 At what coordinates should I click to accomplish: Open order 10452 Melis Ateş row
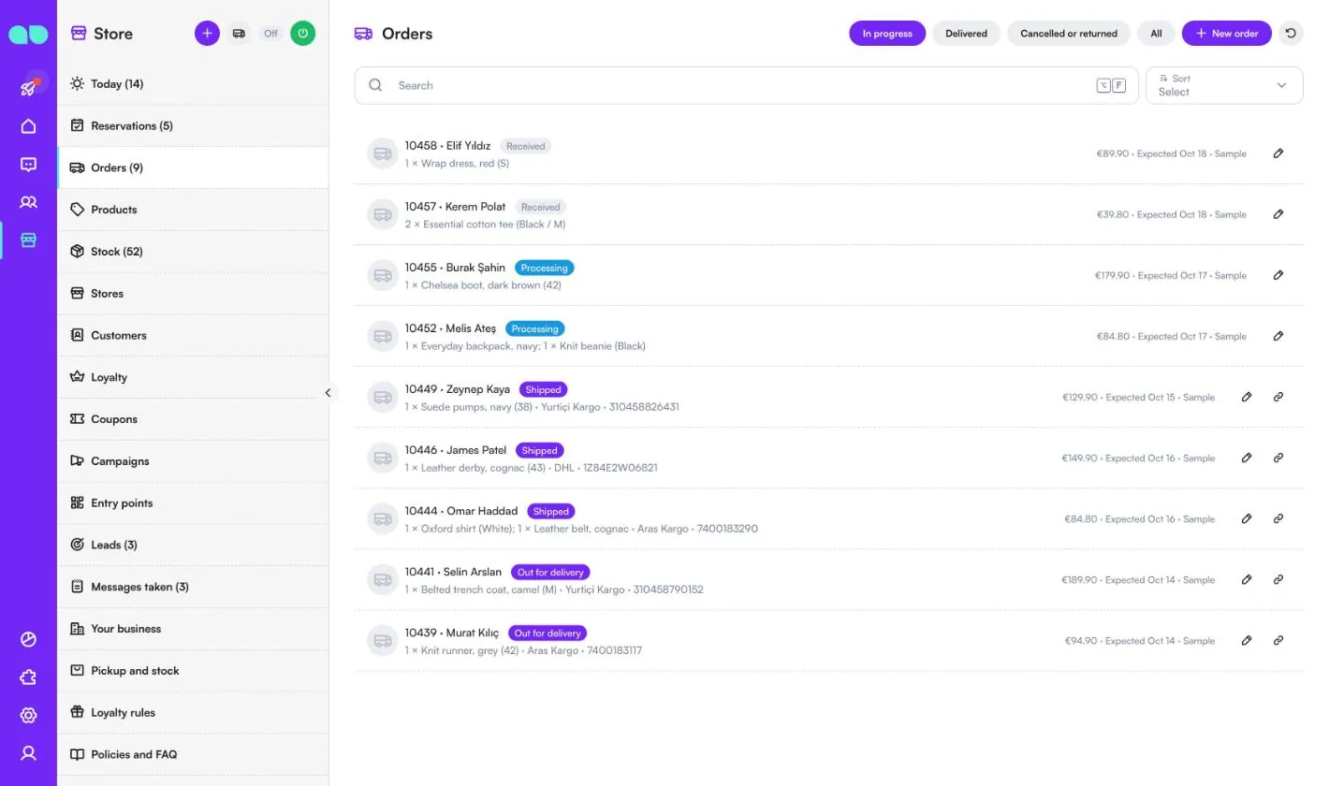pos(828,336)
